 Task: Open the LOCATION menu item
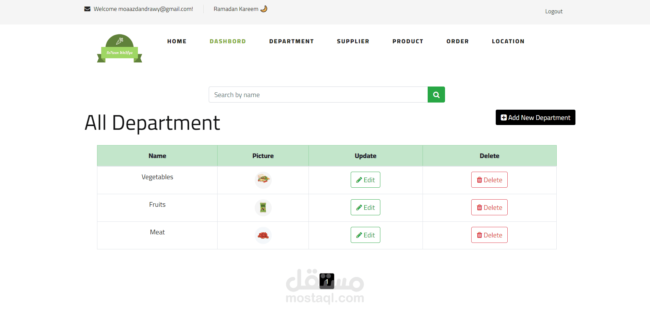(x=508, y=41)
